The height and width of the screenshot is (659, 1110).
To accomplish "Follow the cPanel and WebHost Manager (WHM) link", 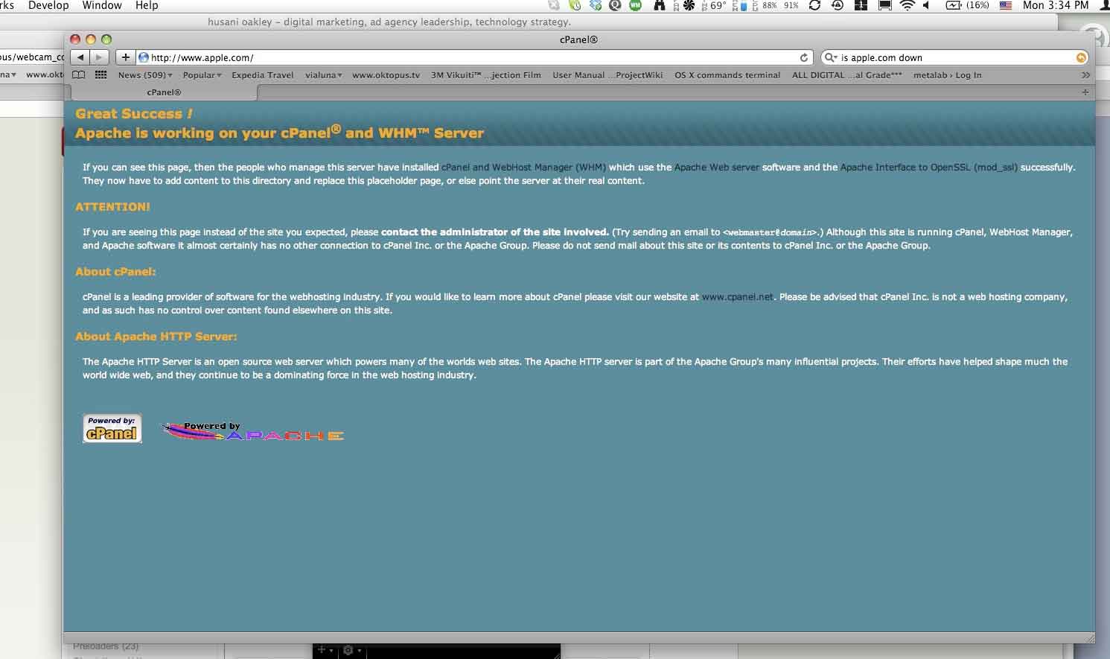I will pos(523,168).
